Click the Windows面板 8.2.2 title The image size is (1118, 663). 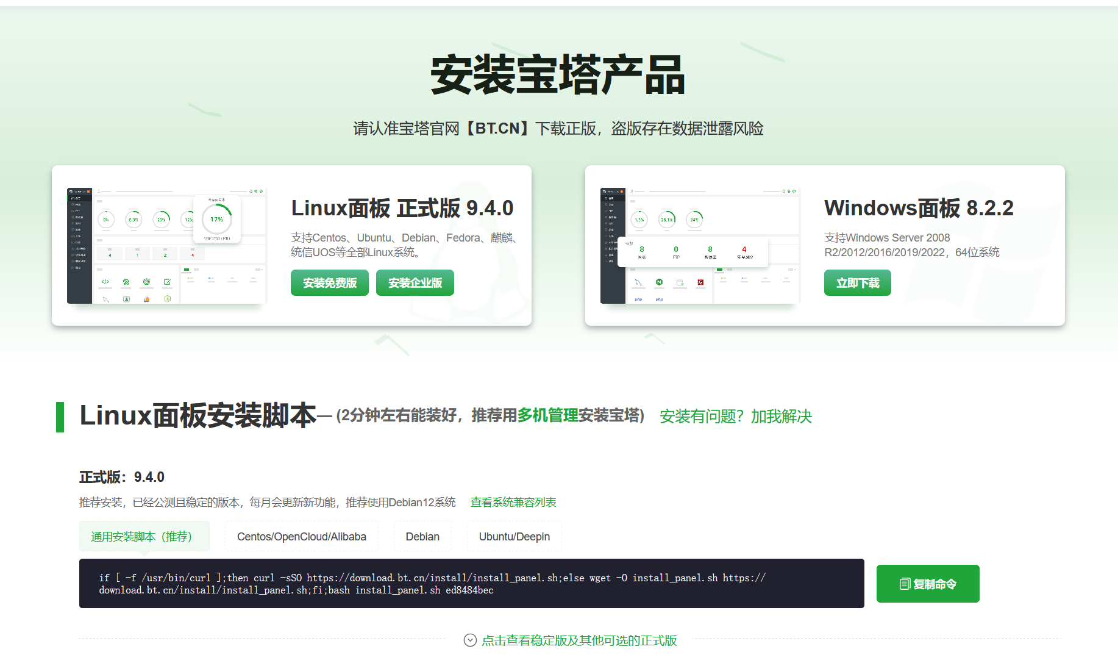[x=918, y=209]
